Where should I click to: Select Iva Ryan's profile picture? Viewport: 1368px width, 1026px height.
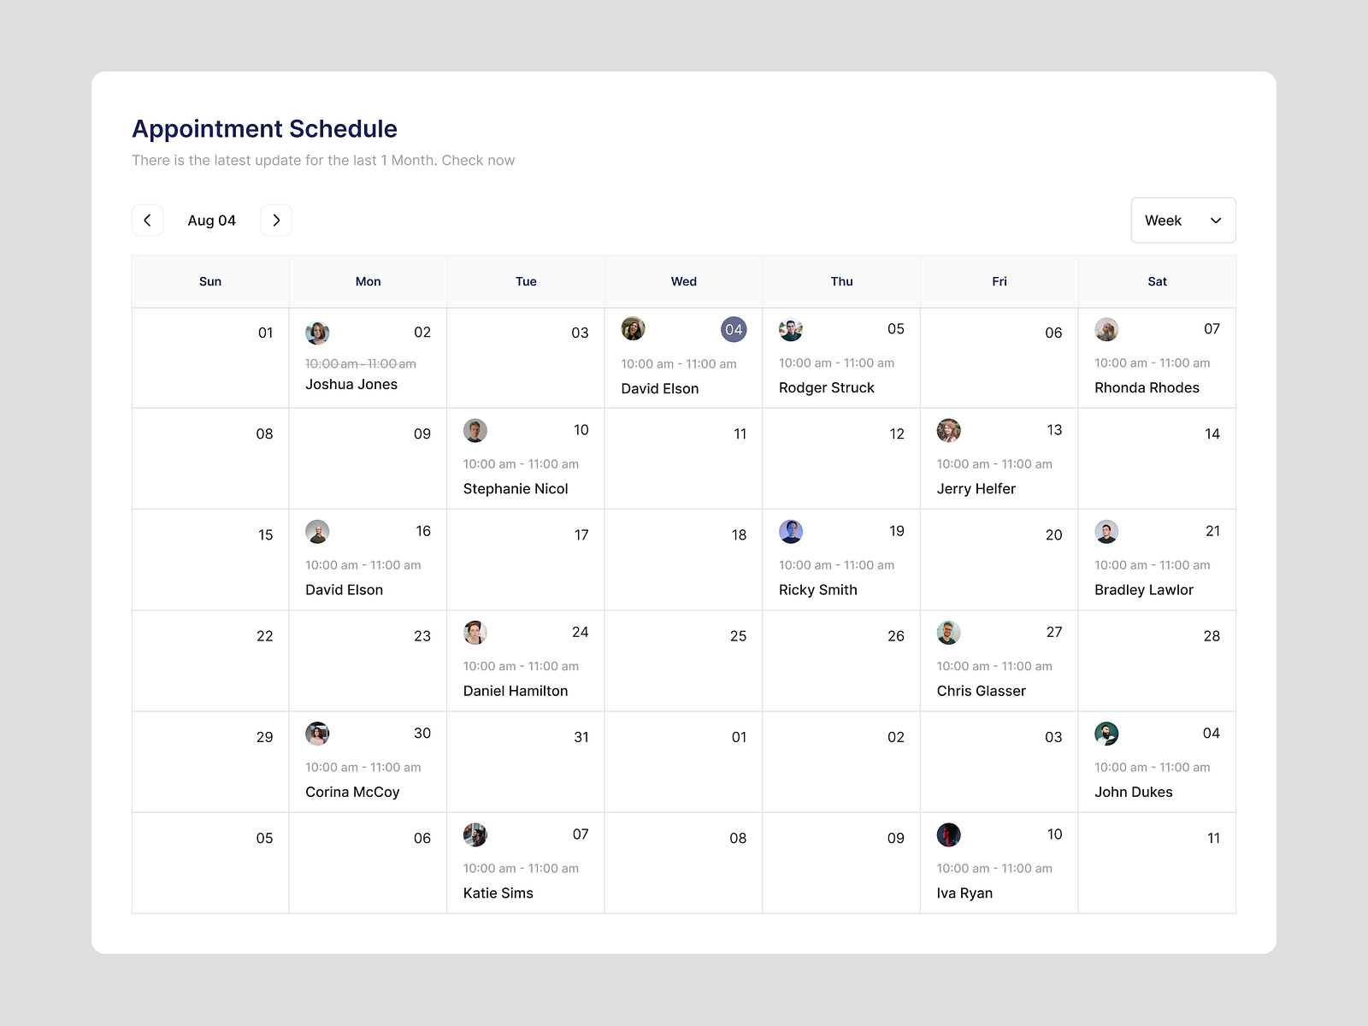(x=949, y=834)
